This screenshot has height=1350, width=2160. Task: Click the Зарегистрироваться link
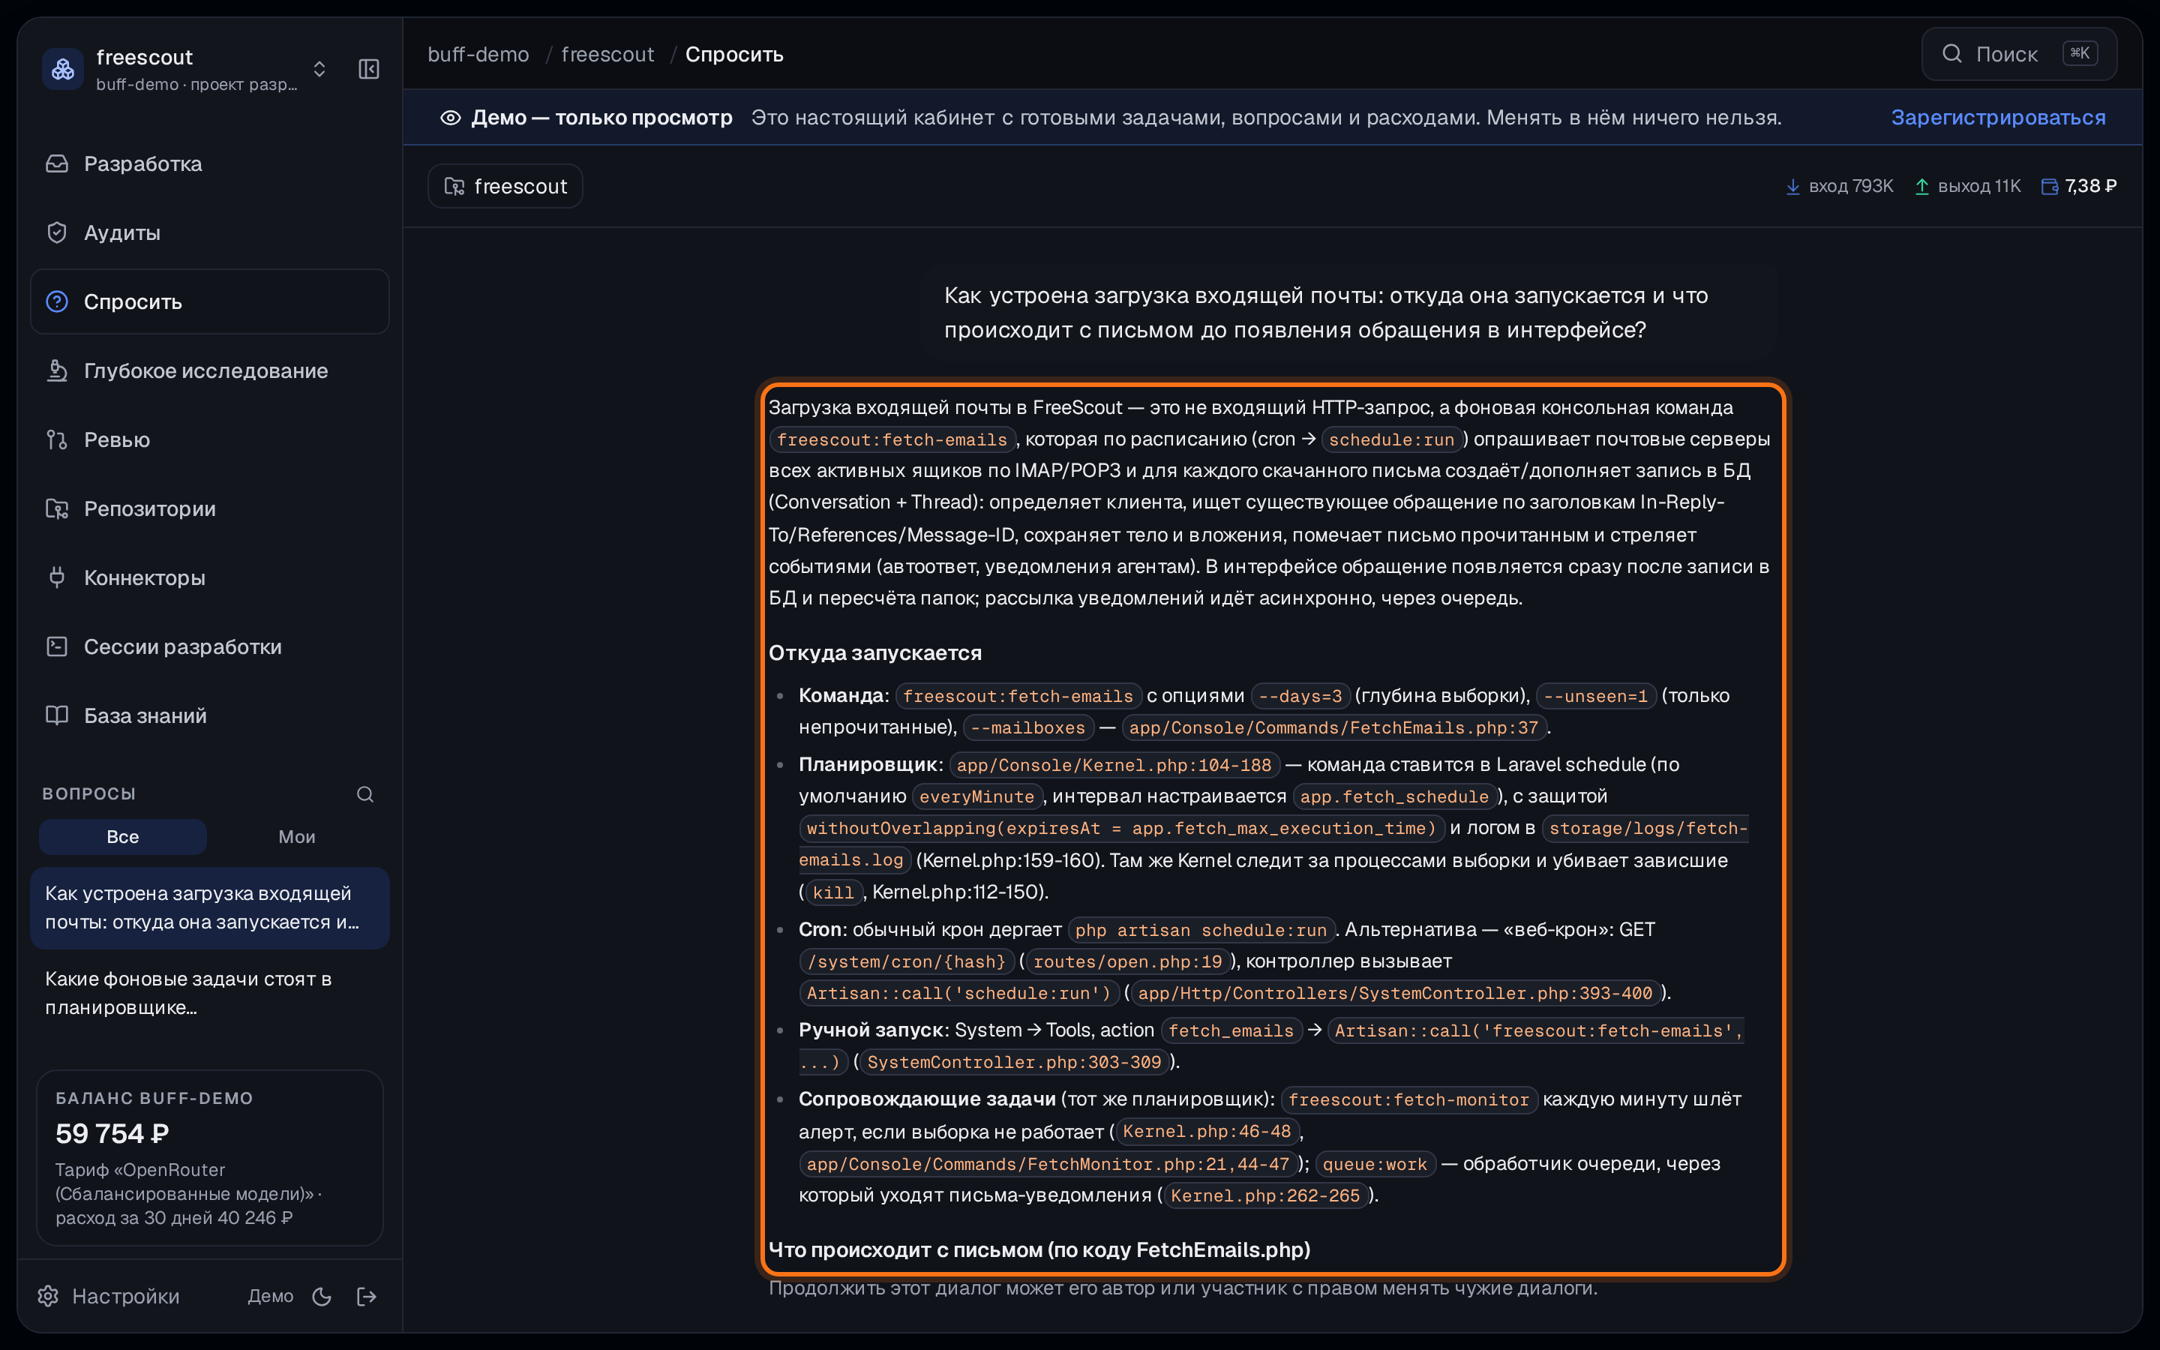click(x=1997, y=118)
